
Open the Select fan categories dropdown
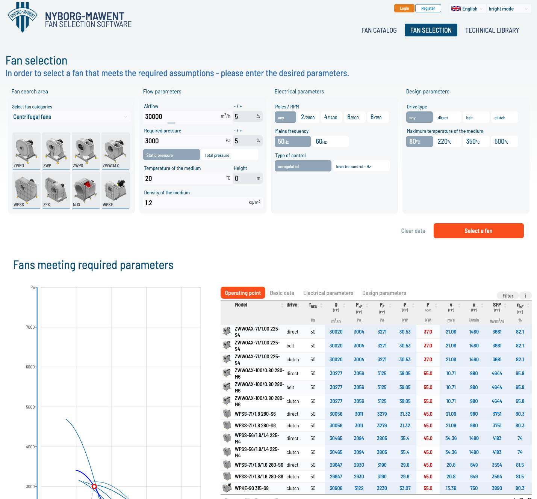(71, 117)
